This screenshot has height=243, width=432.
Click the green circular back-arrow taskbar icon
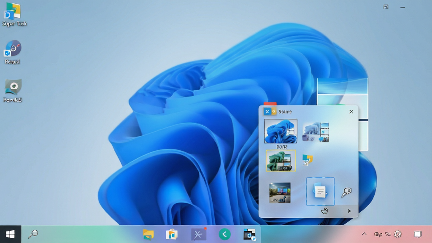(x=224, y=234)
